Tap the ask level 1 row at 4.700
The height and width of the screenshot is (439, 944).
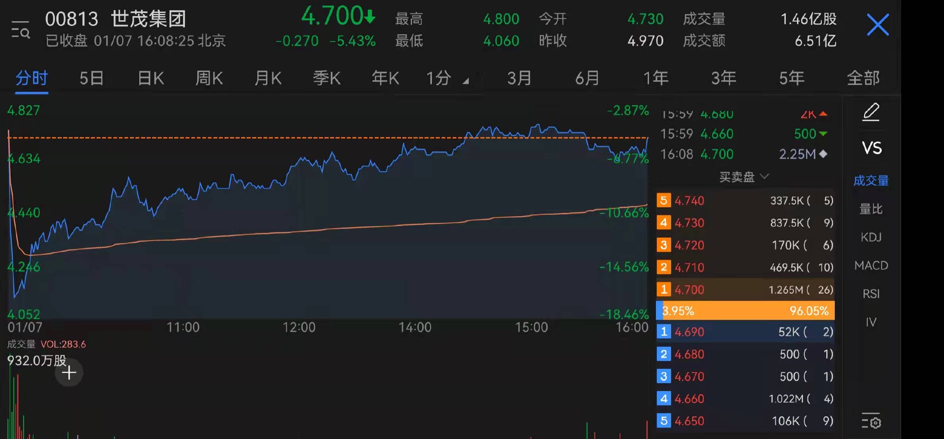tap(745, 289)
